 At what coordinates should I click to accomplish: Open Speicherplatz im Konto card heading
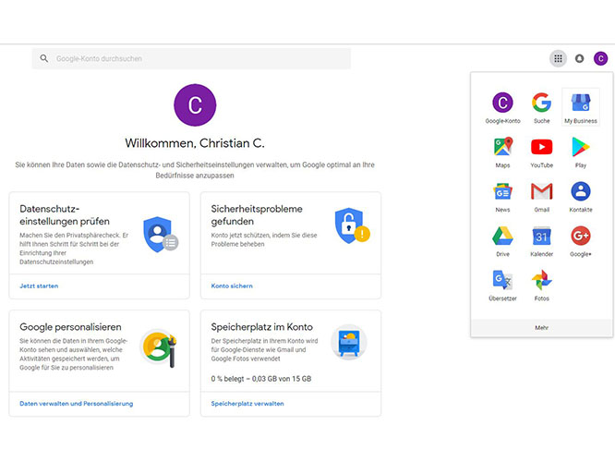(262, 327)
